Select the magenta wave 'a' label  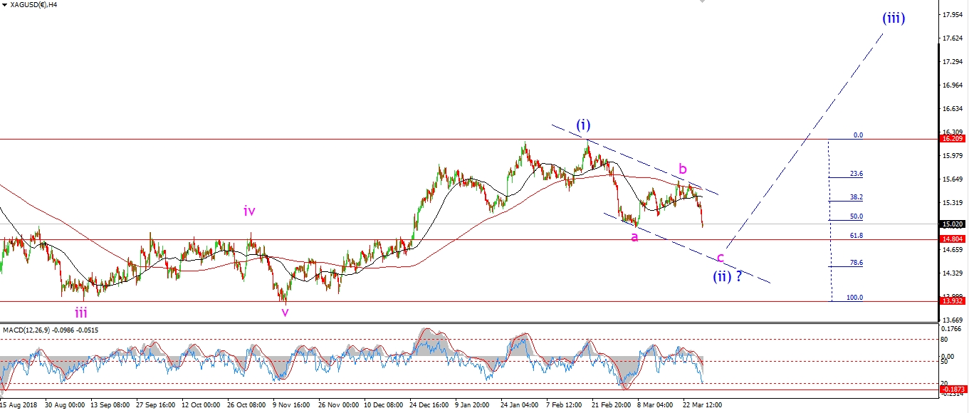634,236
